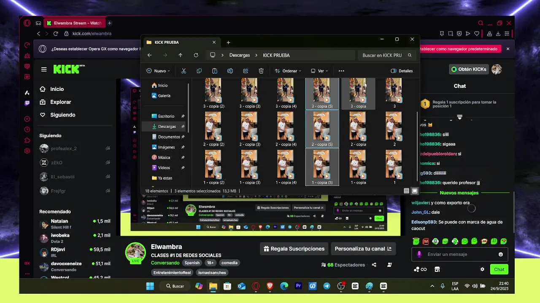Image resolution: width=540 pixels, height=303 pixels.
Task: Open recommended channel Natalan
Action: coord(75,224)
